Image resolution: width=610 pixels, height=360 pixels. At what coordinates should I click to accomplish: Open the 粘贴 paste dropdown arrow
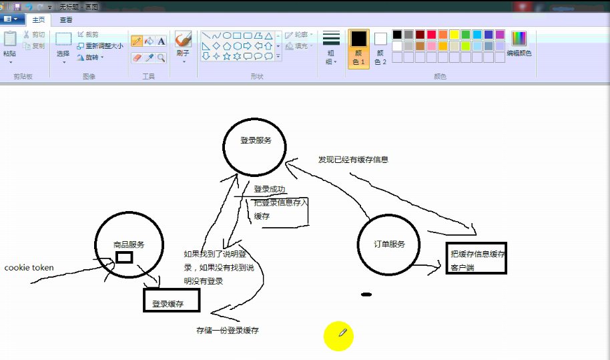tap(10, 62)
